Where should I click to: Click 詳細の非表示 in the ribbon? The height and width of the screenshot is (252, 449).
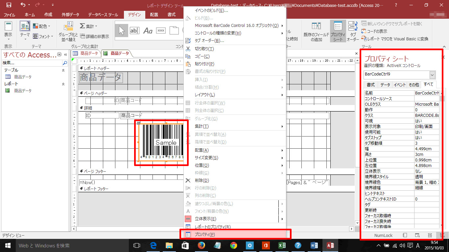click(x=95, y=36)
